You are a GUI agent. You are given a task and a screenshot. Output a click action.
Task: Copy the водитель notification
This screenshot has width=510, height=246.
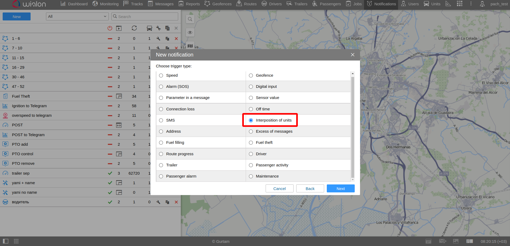click(167, 202)
